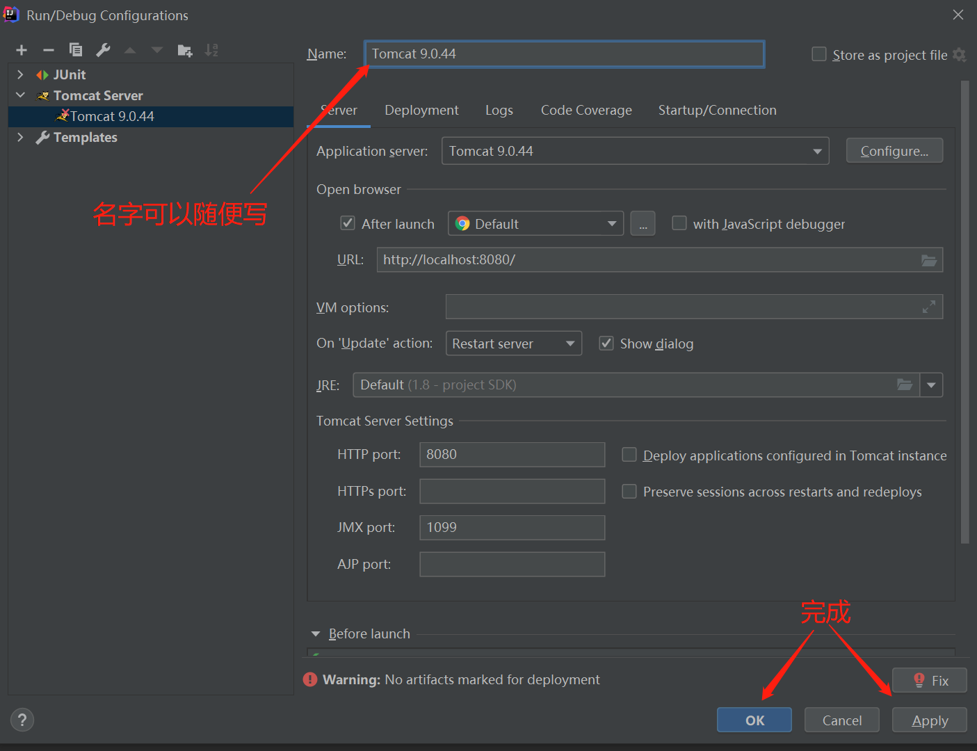Click the folder icon in the JRE field
The height and width of the screenshot is (751, 977).
905,385
